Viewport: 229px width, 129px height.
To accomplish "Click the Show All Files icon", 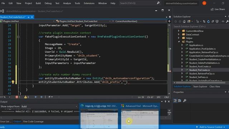I will [217, 21].
